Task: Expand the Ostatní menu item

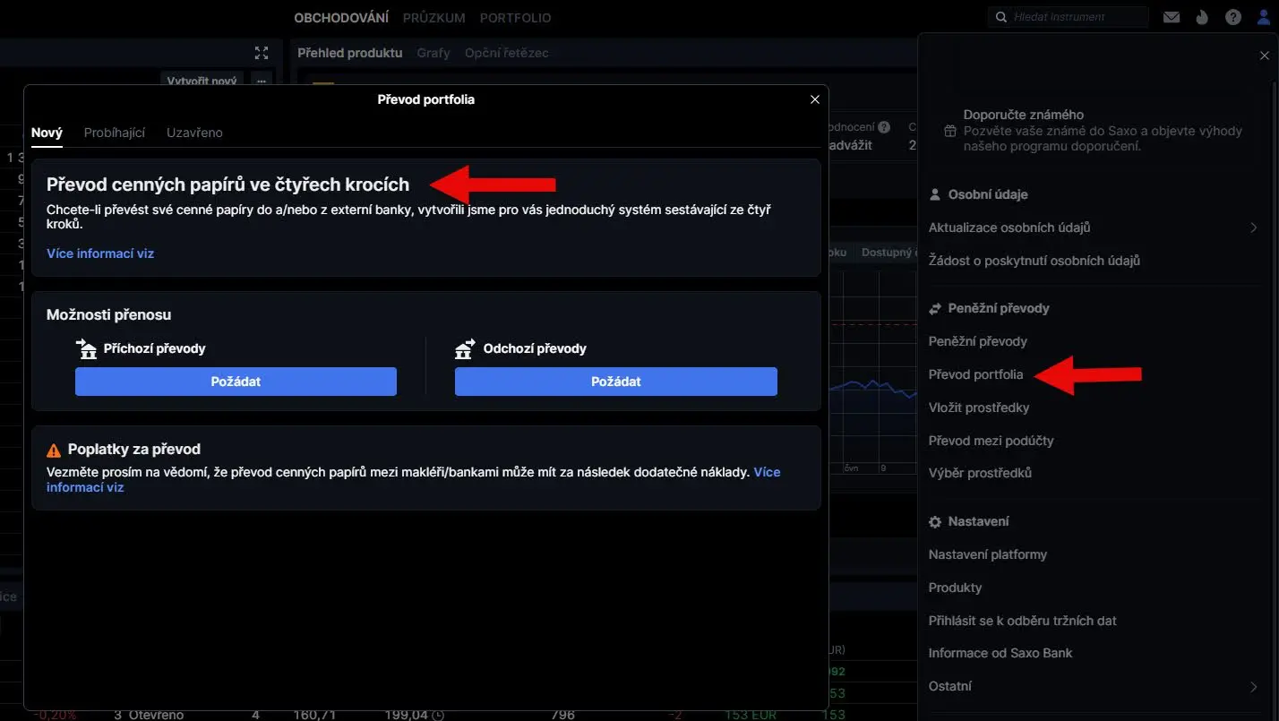Action: coord(1254,686)
